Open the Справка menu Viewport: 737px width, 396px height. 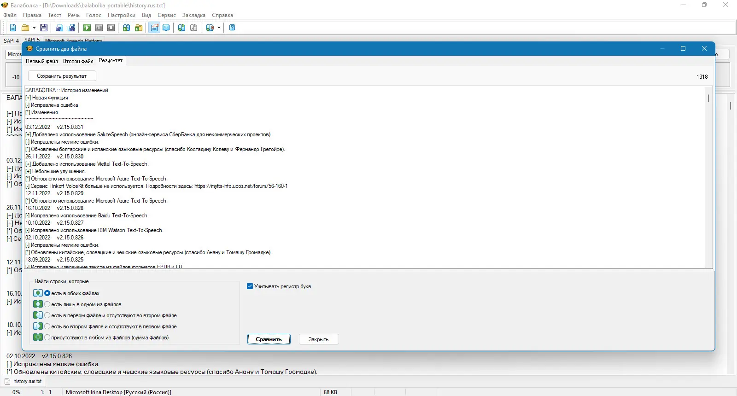[x=222, y=15]
